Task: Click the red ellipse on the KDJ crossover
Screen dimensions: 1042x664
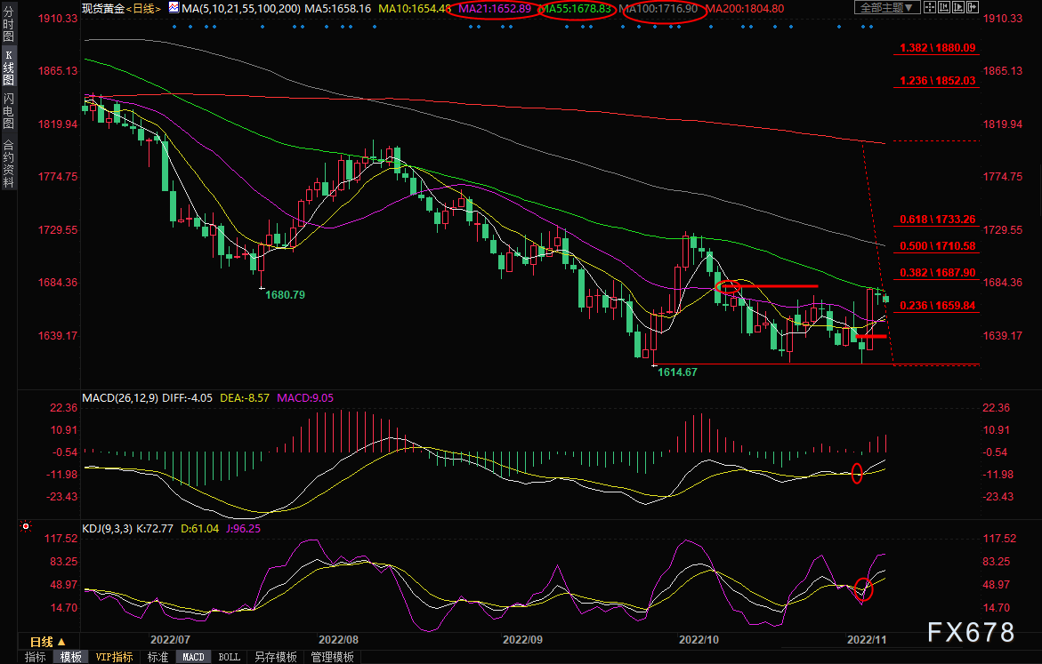Action: [x=863, y=588]
